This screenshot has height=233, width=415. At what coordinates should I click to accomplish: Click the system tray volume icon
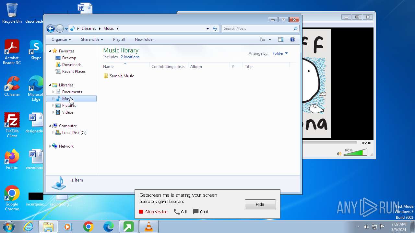pyautogui.click(x=366, y=227)
